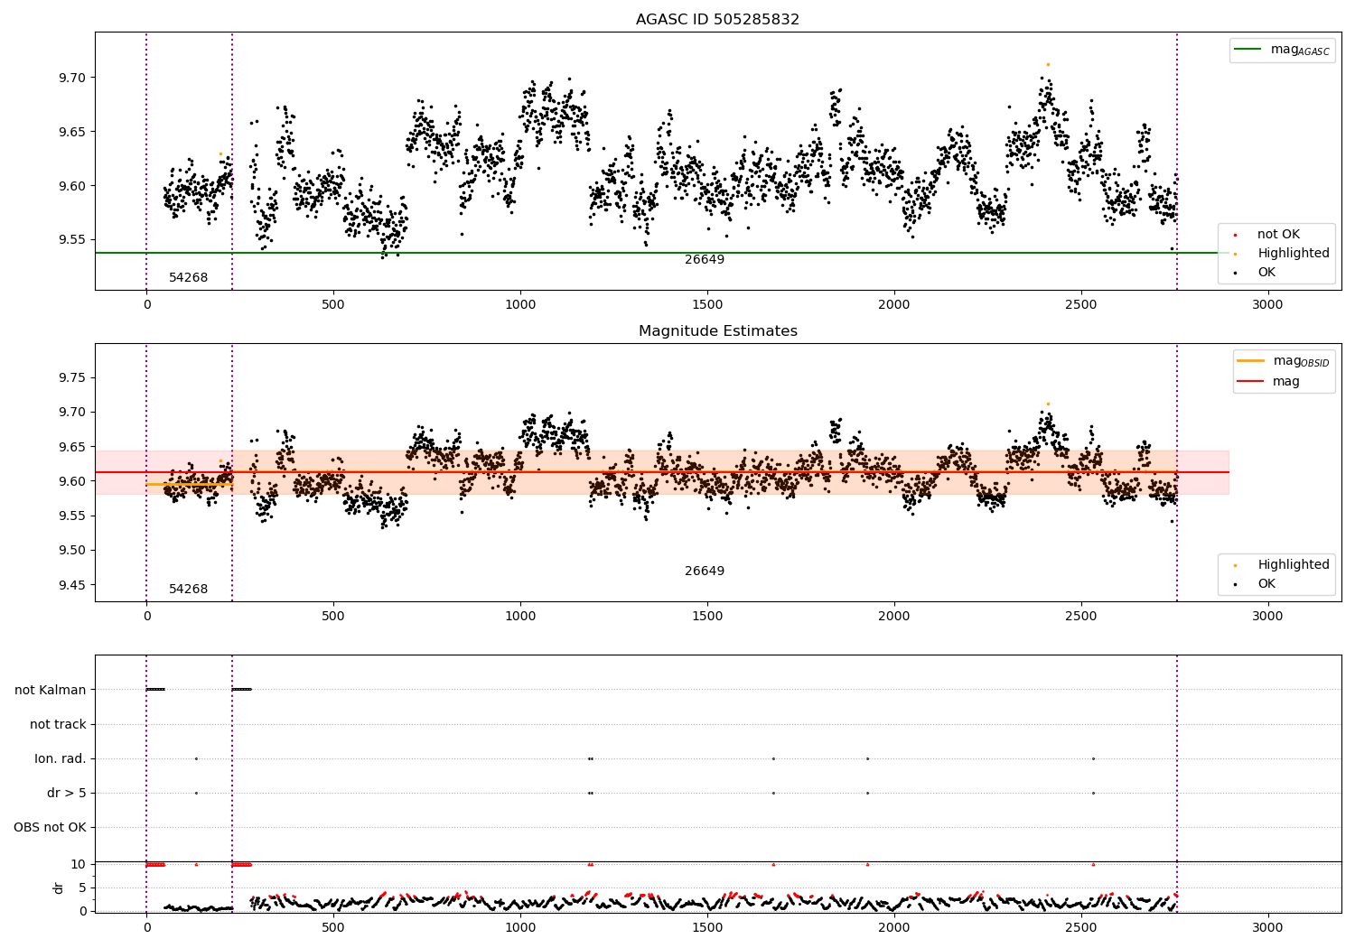Click the 'AGASC ID 505285832' plot title

pyautogui.click(x=717, y=20)
